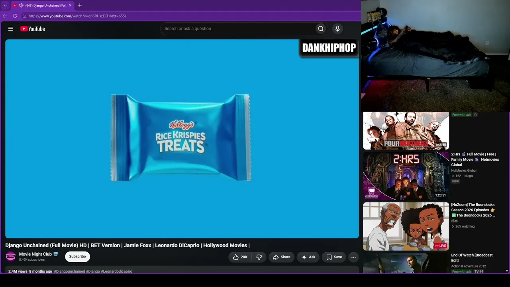Click 'Free with ads' above Four Brothers thumbnail
Viewport: 510px width, 287px height.
[x=462, y=115]
